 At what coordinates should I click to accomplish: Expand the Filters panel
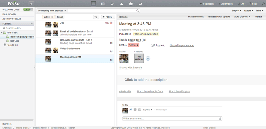(108, 17)
